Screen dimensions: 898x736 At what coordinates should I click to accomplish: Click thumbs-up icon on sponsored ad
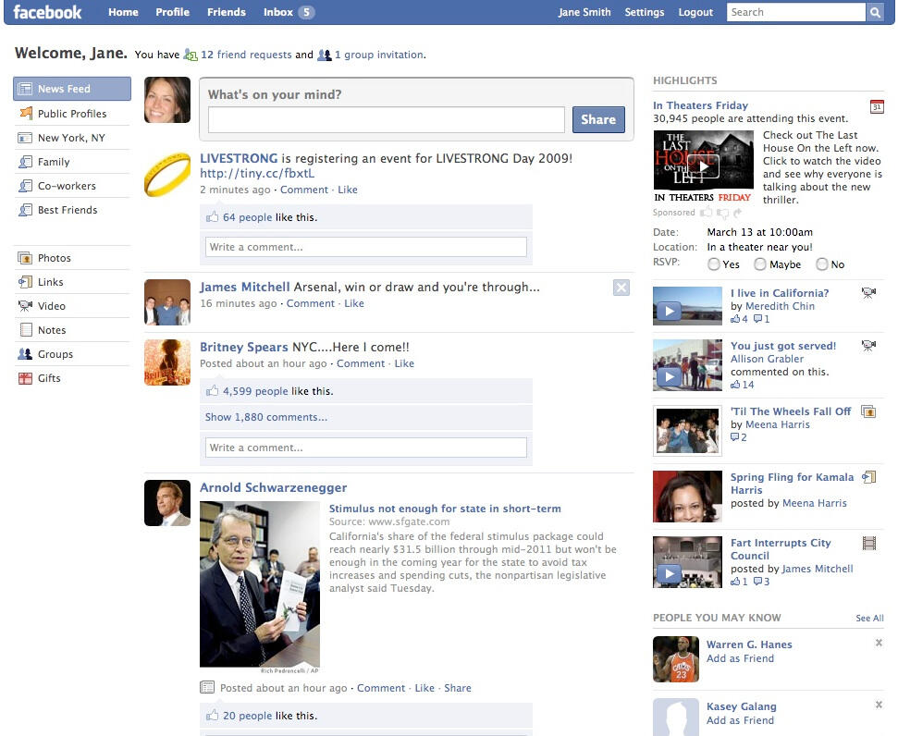706,212
